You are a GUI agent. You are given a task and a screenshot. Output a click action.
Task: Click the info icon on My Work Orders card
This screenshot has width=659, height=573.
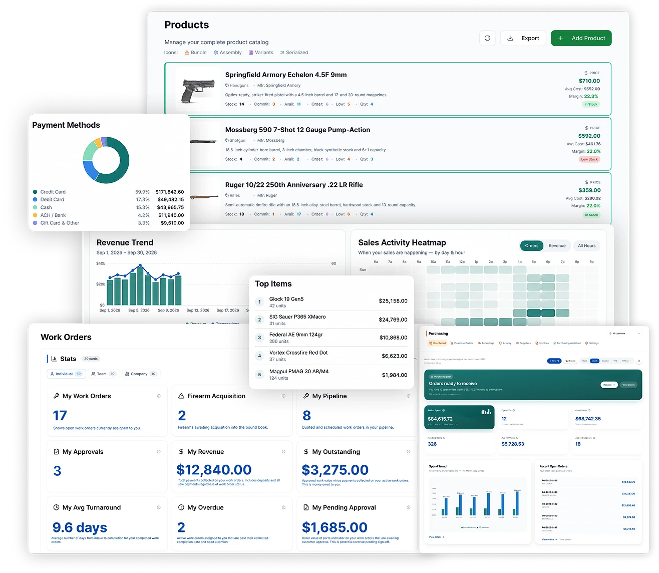click(159, 396)
